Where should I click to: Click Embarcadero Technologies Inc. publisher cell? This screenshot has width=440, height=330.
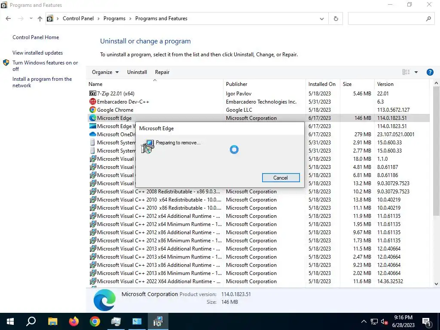(261, 101)
